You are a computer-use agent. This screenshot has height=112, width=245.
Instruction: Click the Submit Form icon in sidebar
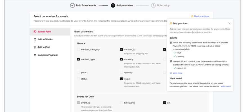point(35,32)
